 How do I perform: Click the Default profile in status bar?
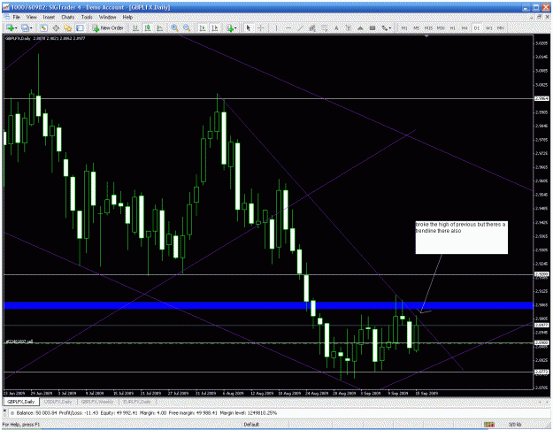[x=251, y=425]
